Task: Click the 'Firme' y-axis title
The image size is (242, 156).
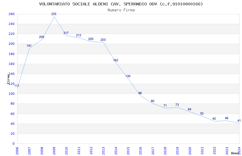Action: click(x=8, y=79)
